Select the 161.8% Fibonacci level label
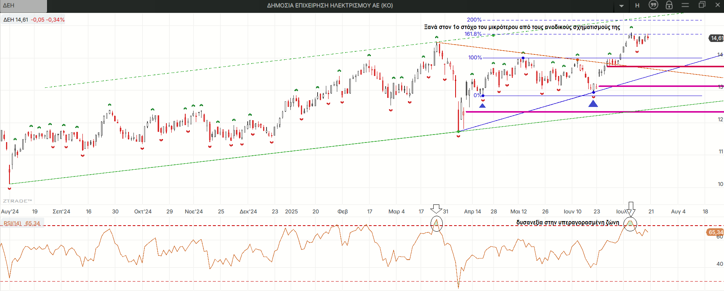Image resolution: width=724 pixels, height=291 pixels. pyautogui.click(x=473, y=34)
